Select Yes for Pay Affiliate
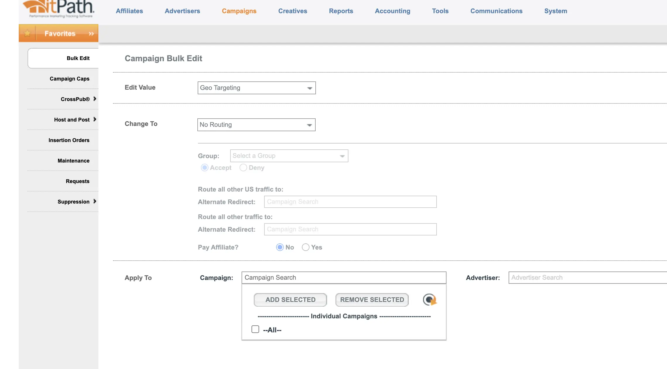 tap(305, 247)
